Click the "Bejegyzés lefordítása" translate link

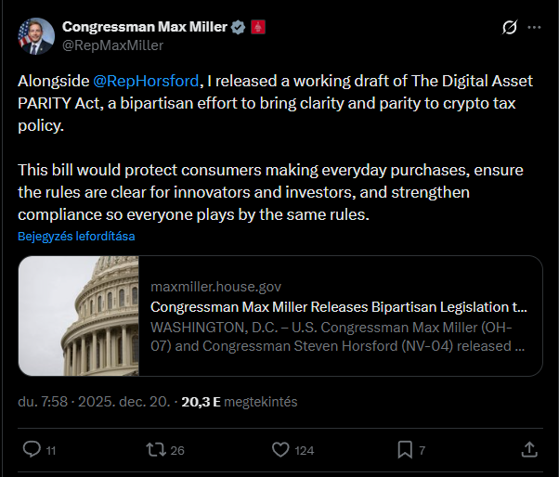[x=76, y=236]
